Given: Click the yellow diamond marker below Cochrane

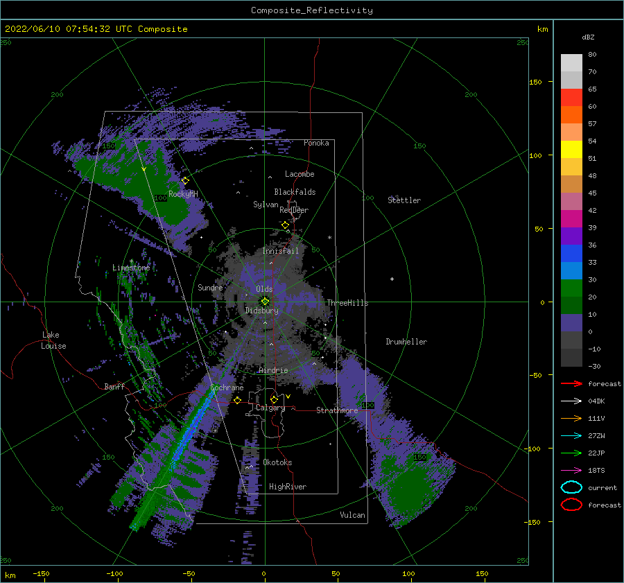Looking at the screenshot, I should pyautogui.click(x=237, y=400).
